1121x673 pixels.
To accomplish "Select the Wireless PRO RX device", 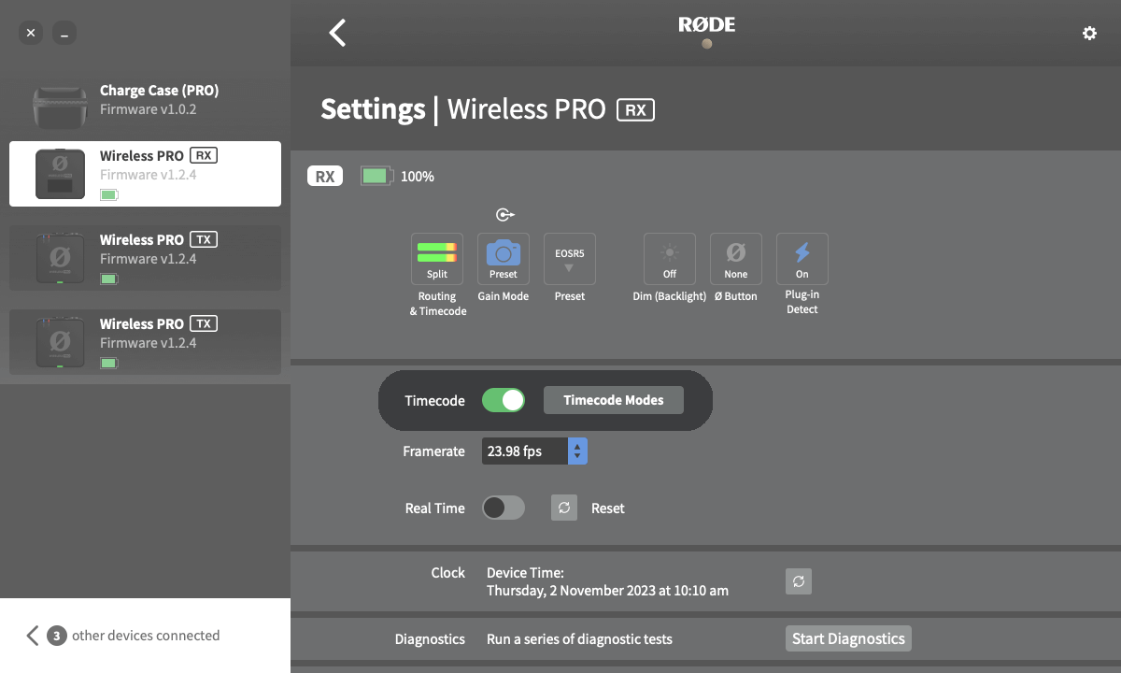I will [145, 174].
